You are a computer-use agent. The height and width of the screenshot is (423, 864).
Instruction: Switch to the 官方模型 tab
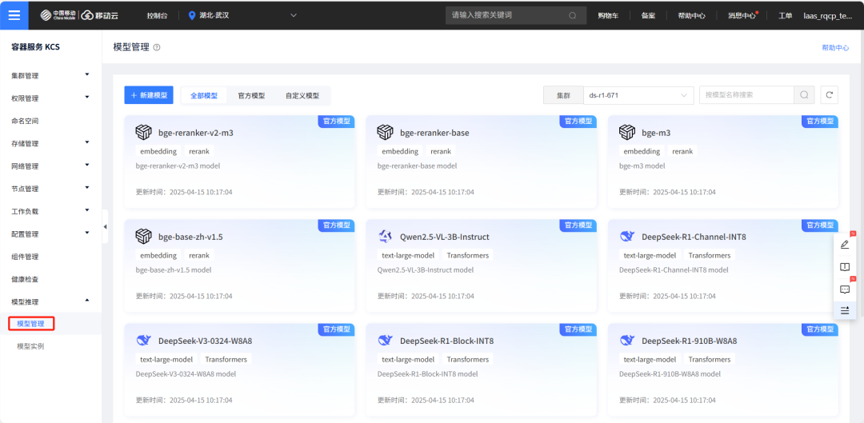click(251, 95)
